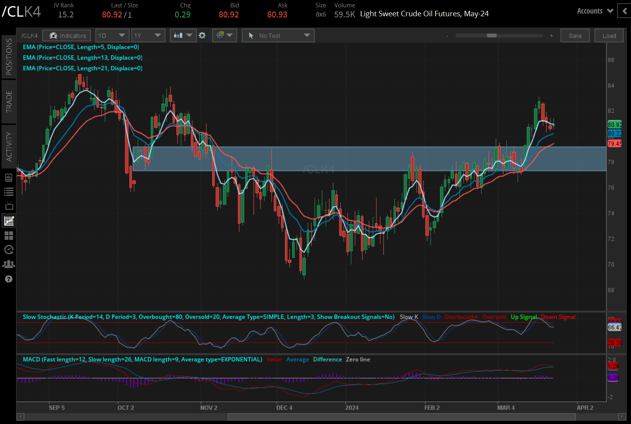Open the community people icon in sidebar
The height and width of the screenshot is (424, 631).
pos(9,264)
